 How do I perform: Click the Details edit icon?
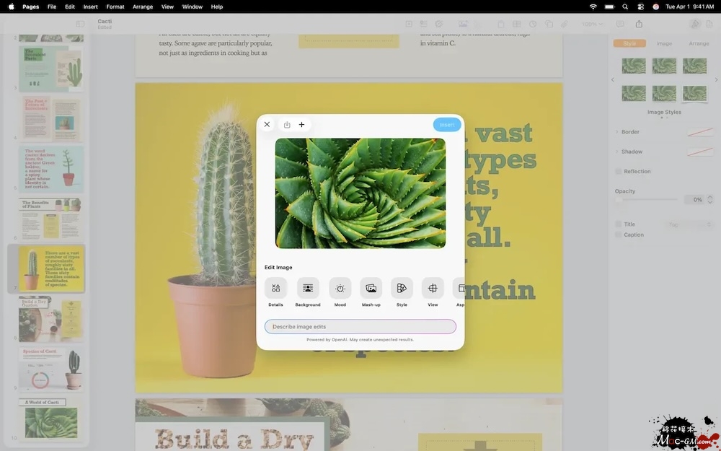275,288
